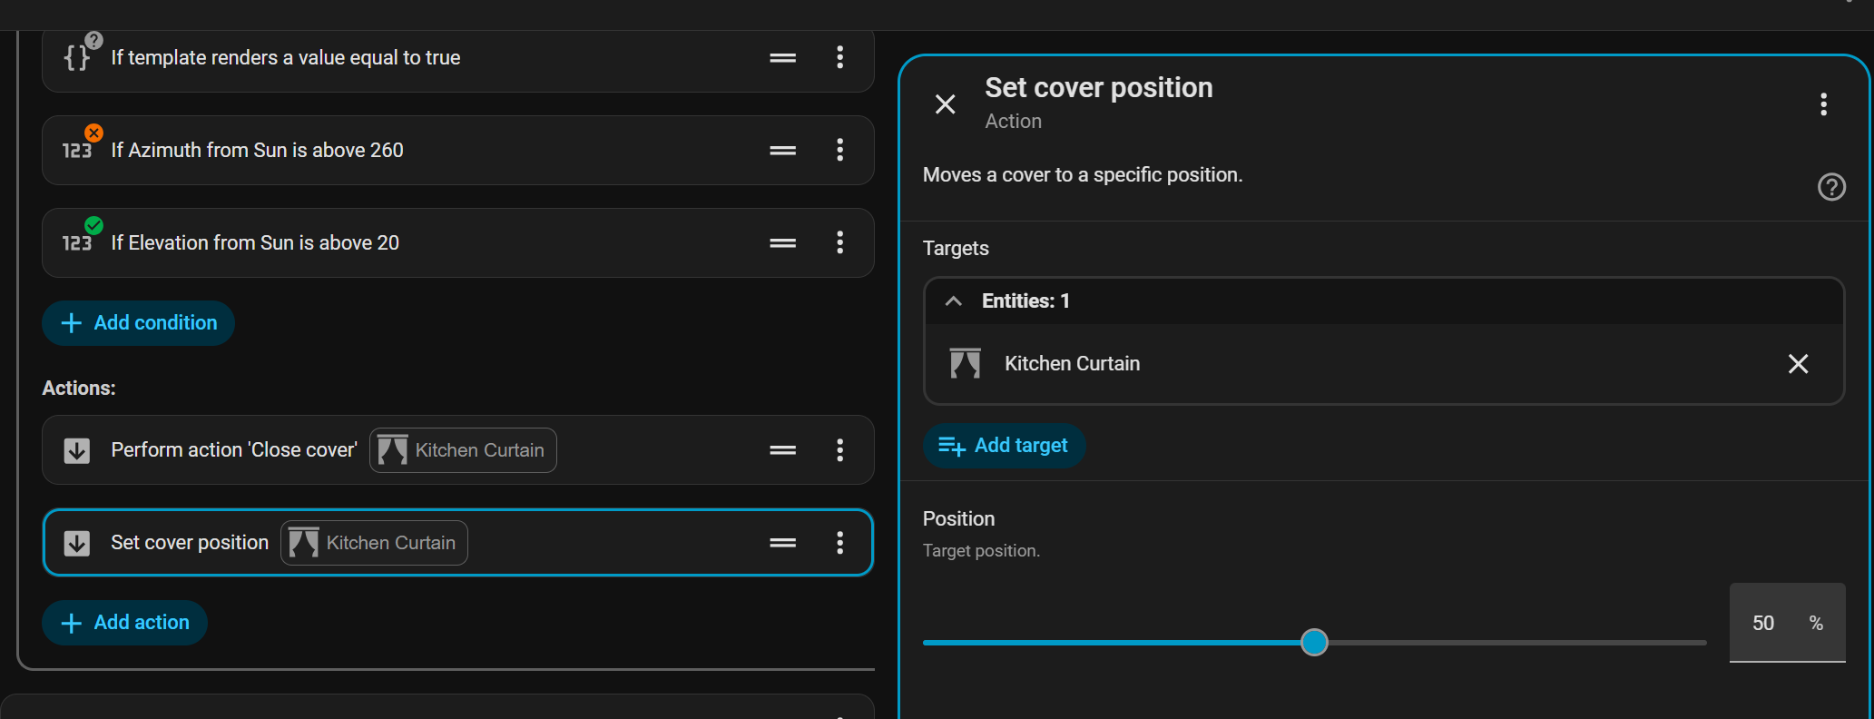1874x719 pixels.
Task: Click Add action button
Action: coord(124,623)
